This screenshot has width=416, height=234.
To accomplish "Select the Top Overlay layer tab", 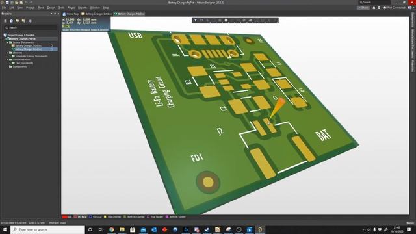I will point(112,217).
